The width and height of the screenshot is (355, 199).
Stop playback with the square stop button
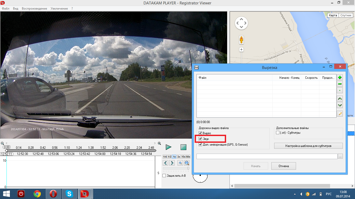183,147
